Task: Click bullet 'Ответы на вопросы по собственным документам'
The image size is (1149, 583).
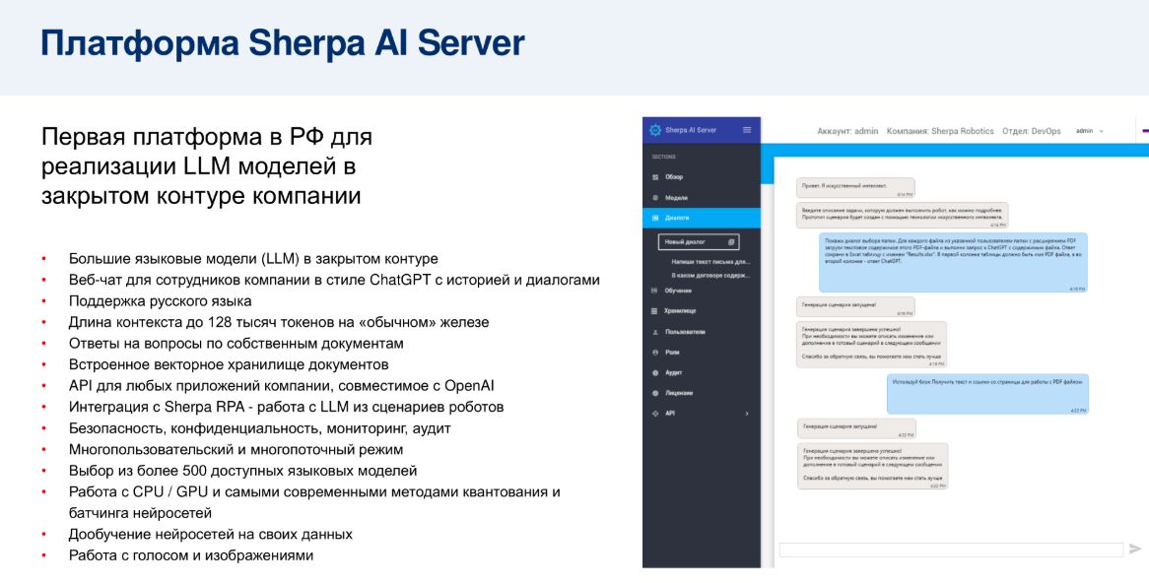Action: pyautogui.click(x=236, y=344)
